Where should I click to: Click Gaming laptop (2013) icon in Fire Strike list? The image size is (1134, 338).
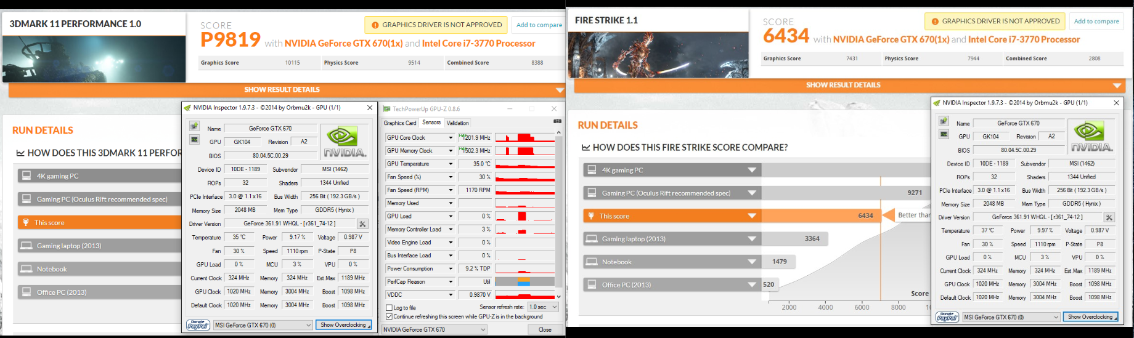pyautogui.click(x=591, y=239)
